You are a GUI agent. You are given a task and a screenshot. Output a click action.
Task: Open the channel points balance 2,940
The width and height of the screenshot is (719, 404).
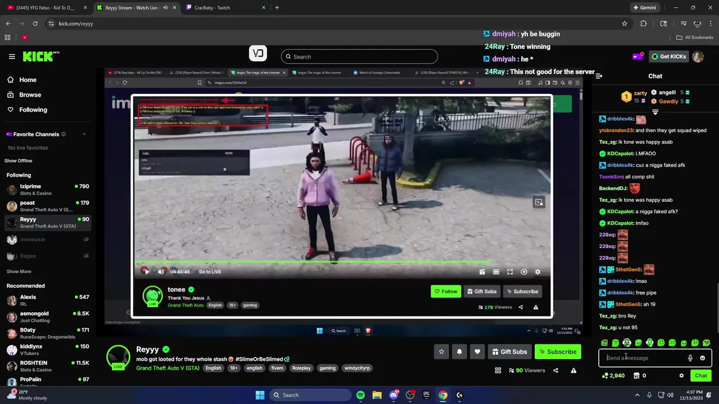(613, 376)
